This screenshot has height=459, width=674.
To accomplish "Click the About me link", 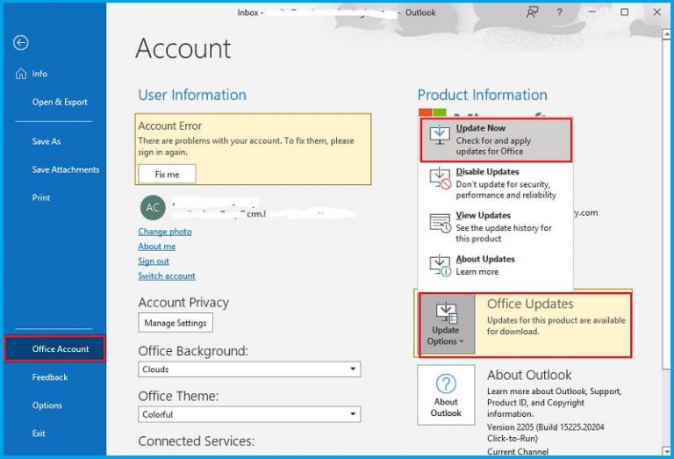I will (x=156, y=247).
